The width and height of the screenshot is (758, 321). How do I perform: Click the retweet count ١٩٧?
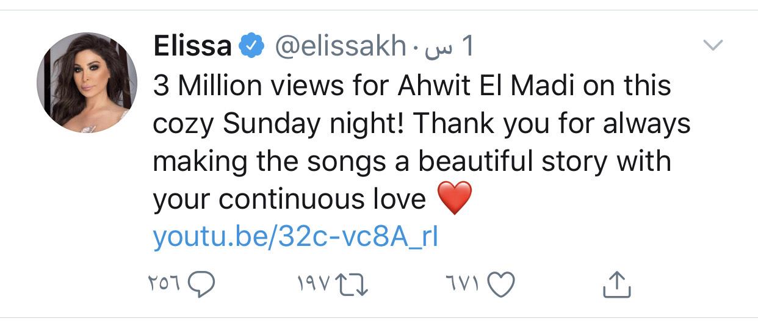point(316,283)
